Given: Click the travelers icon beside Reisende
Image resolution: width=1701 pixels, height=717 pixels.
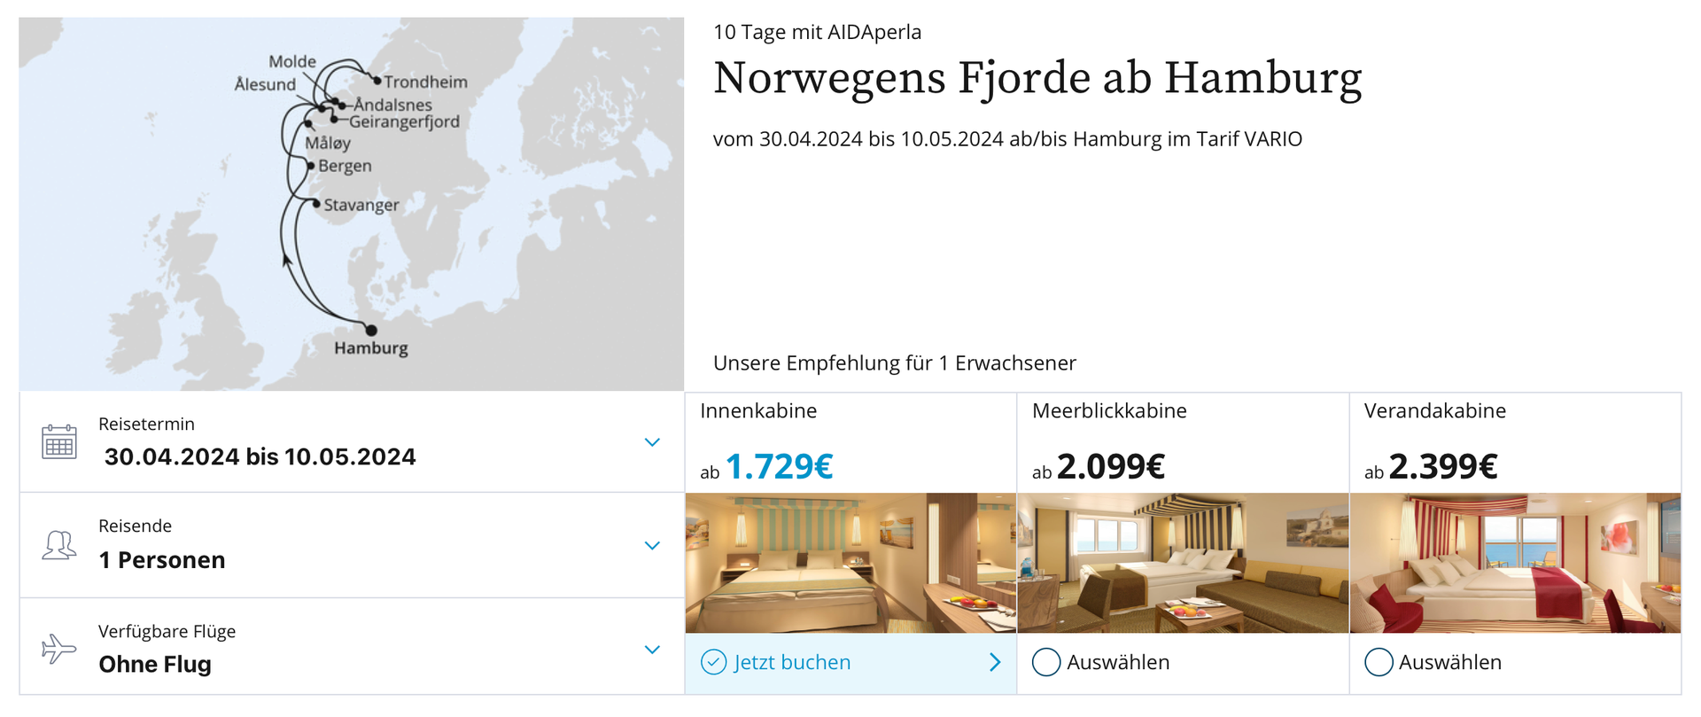Looking at the screenshot, I should [59, 545].
